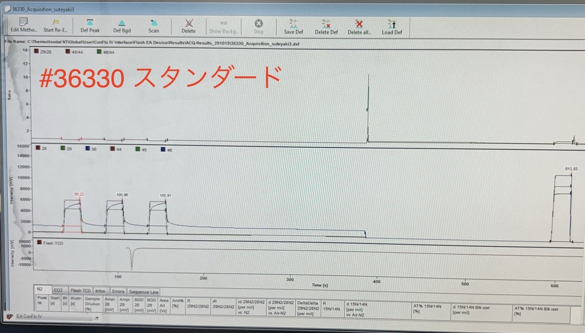This screenshot has height=333, width=585.
Task: Click the EA ConFlo IV taskbar icon
Action: point(9,316)
